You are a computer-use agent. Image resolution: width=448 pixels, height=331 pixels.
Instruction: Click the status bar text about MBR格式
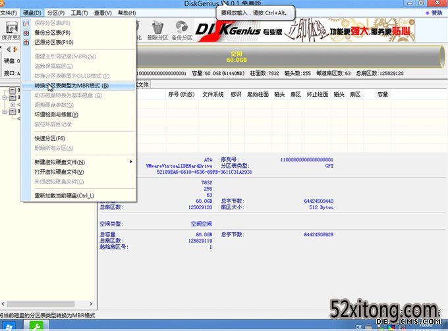coord(47,315)
